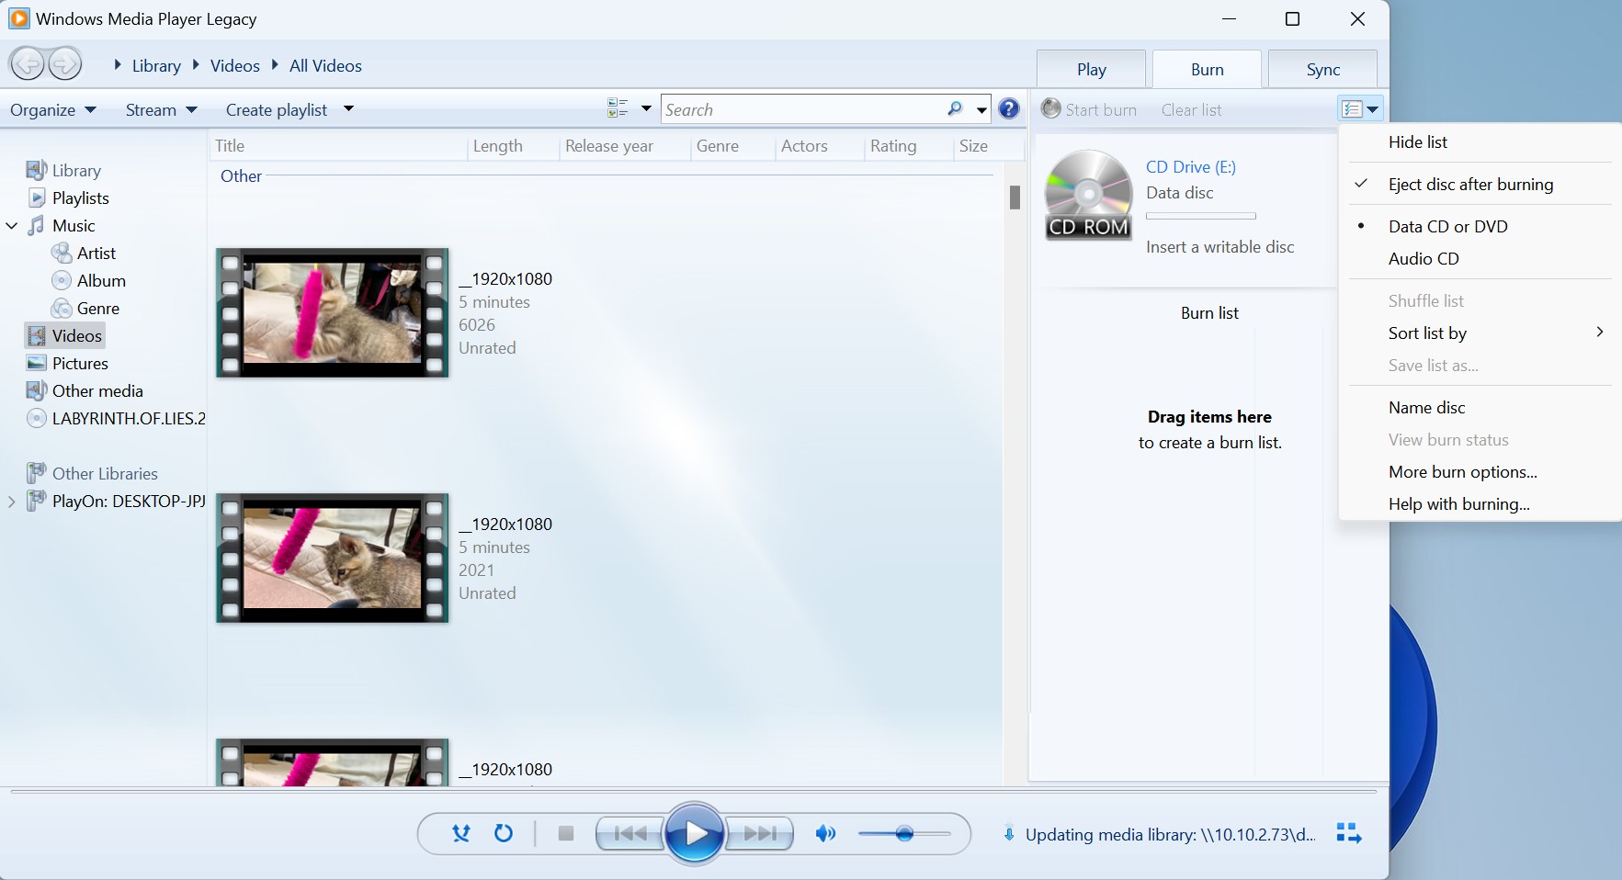This screenshot has height=880, width=1622.
Task: Mute audio using the speaker icon
Action: (x=823, y=834)
